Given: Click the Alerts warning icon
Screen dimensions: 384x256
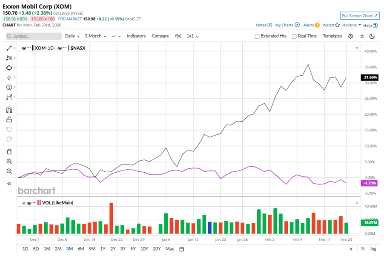Looking at the screenshot, I should tap(317, 25).
